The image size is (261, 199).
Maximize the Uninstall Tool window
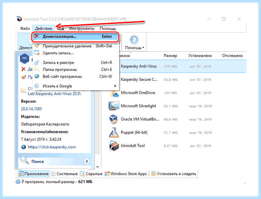pyautogui.click(x=224, y=19)
